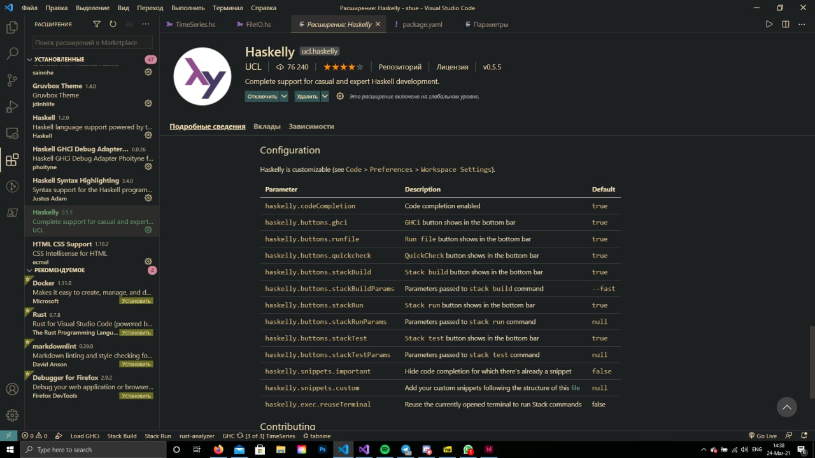Viewport: 815px width, 458px height.
Task: Open the Haskelly Repository link
Action: point(400,67)
